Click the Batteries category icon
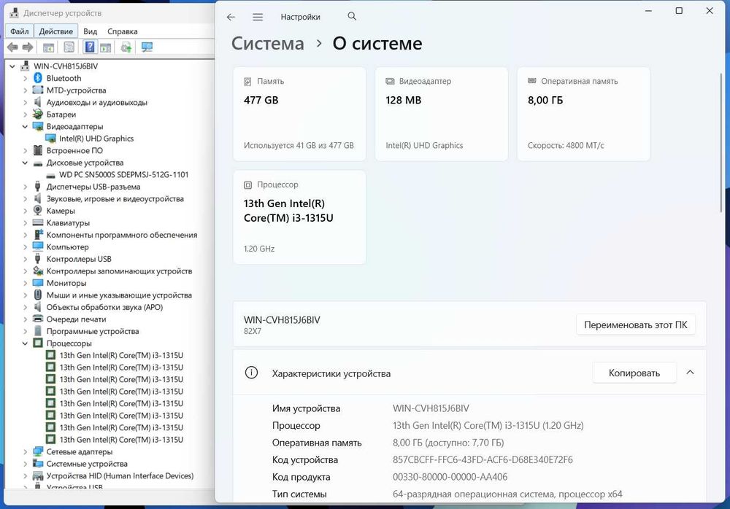The image size is (730, 509). pyautogui.click(x=38, y=114)
